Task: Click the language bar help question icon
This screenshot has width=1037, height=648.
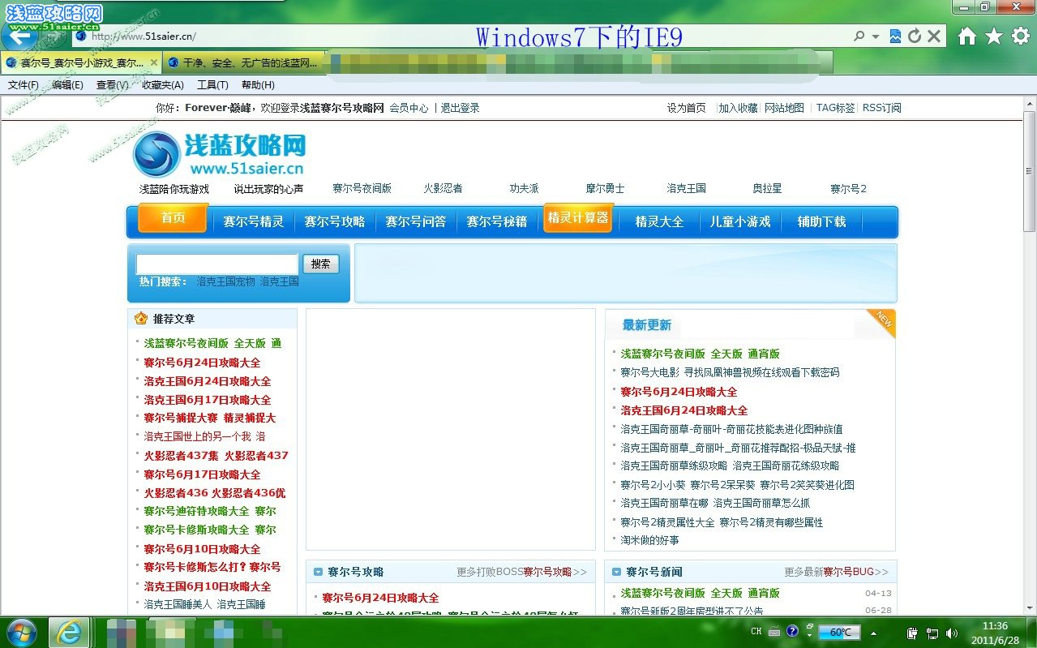Action: coord(792,631)
